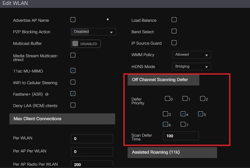Uncheck Defer Priority 6

(x=165, y=124)
